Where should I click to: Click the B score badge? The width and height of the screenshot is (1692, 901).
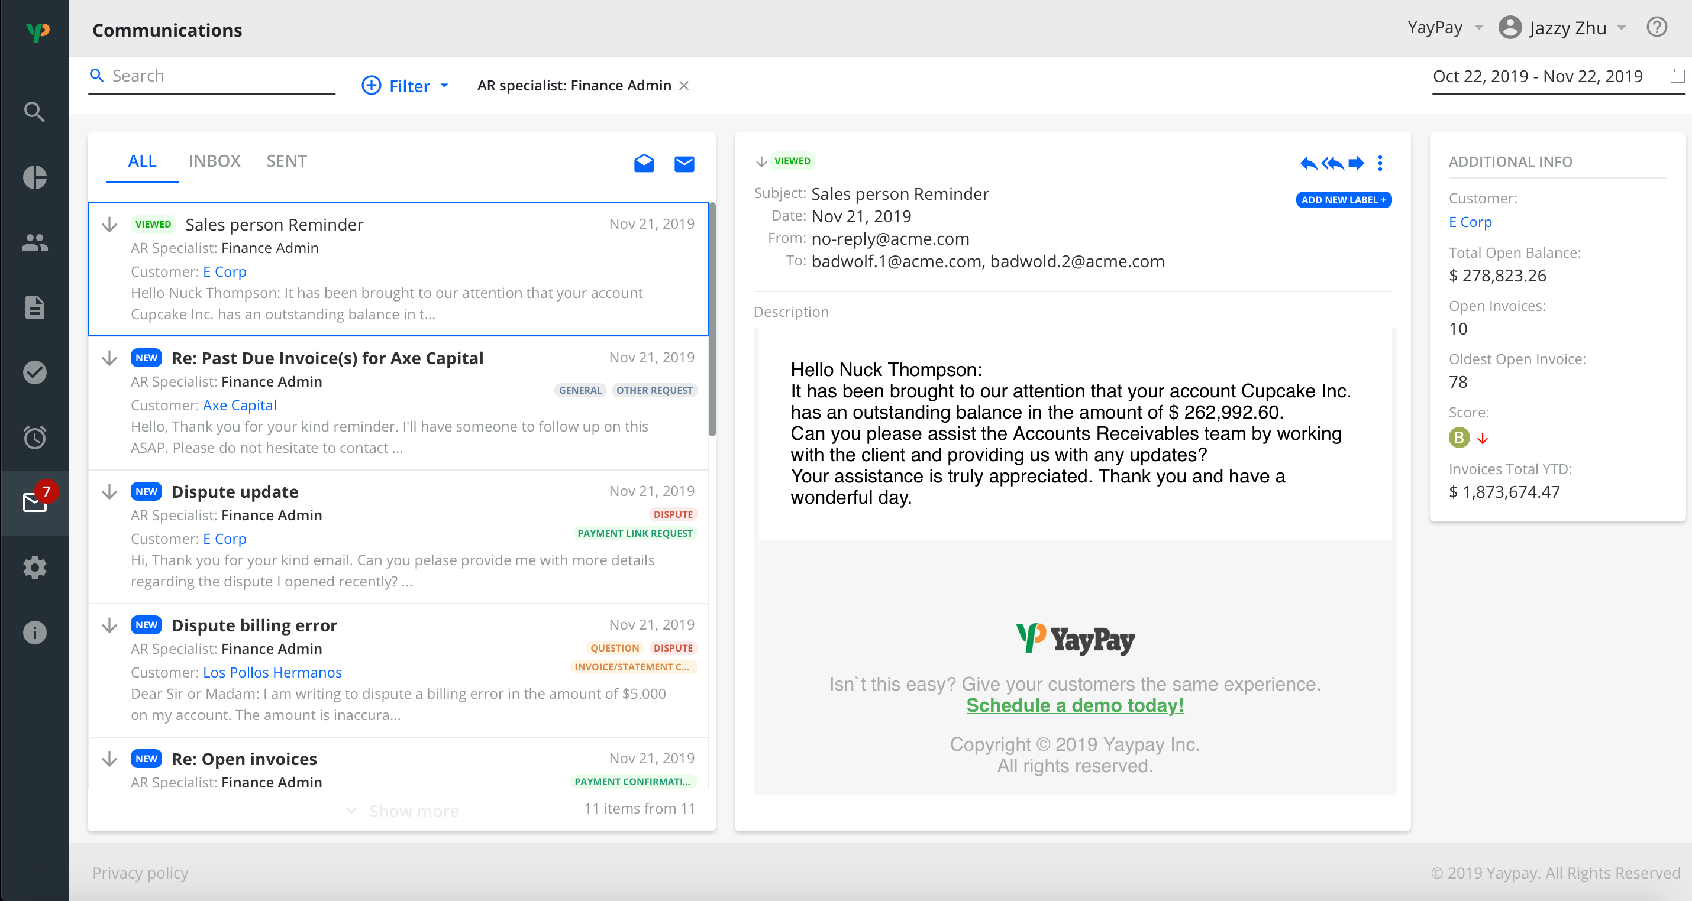[1459, 437]
